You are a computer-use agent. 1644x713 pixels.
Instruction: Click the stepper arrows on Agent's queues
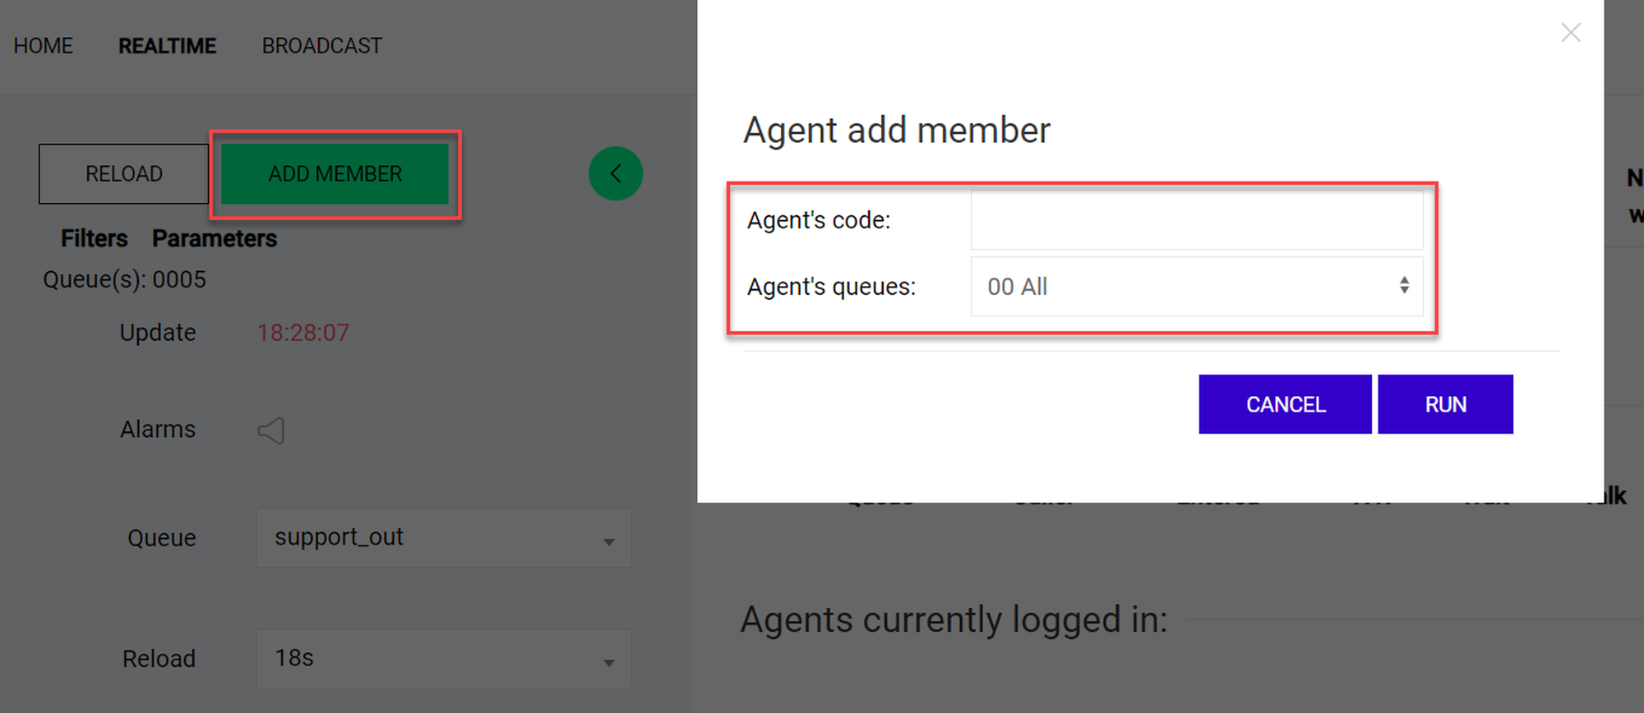point(1404,286)
